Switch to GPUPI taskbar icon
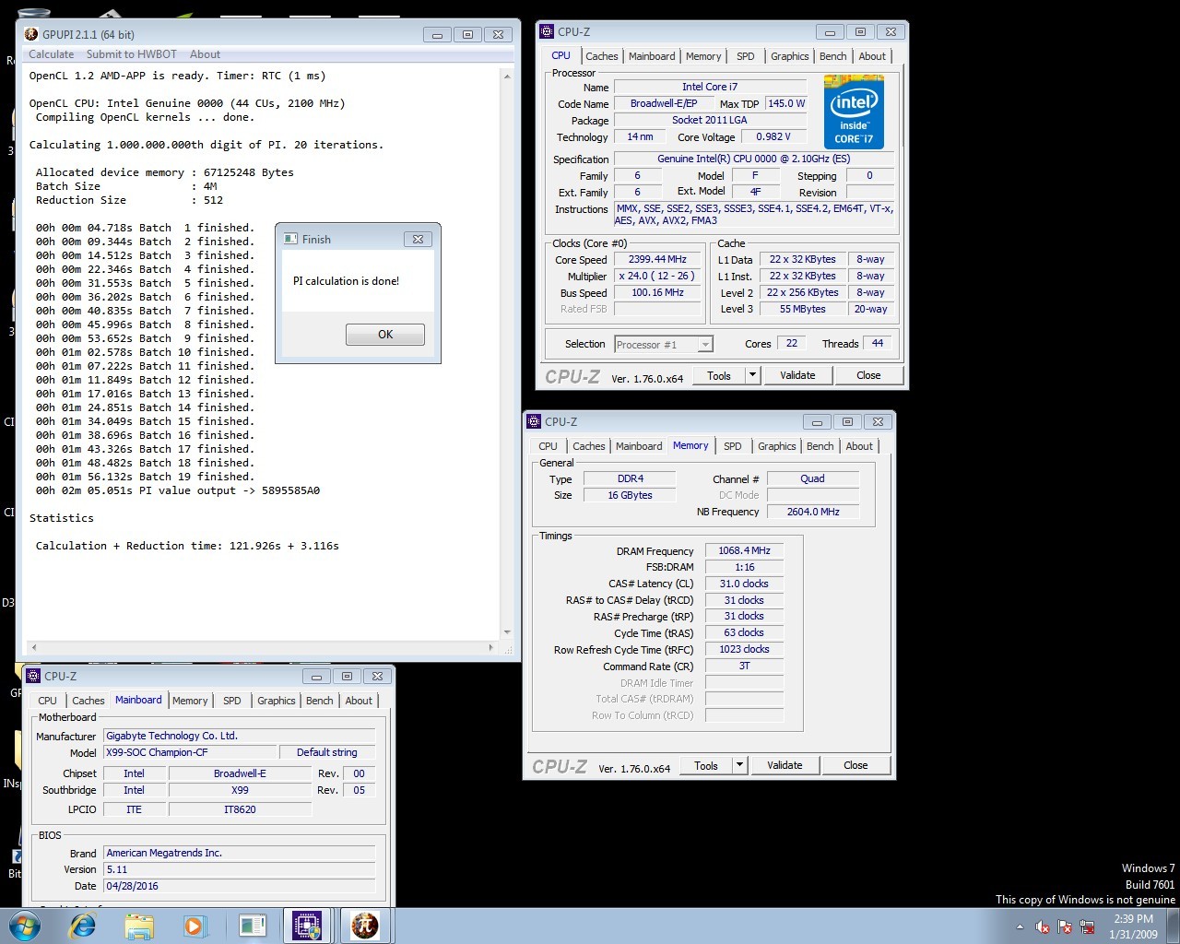The width and height of the screenshot is (1180, 944). 365,926
